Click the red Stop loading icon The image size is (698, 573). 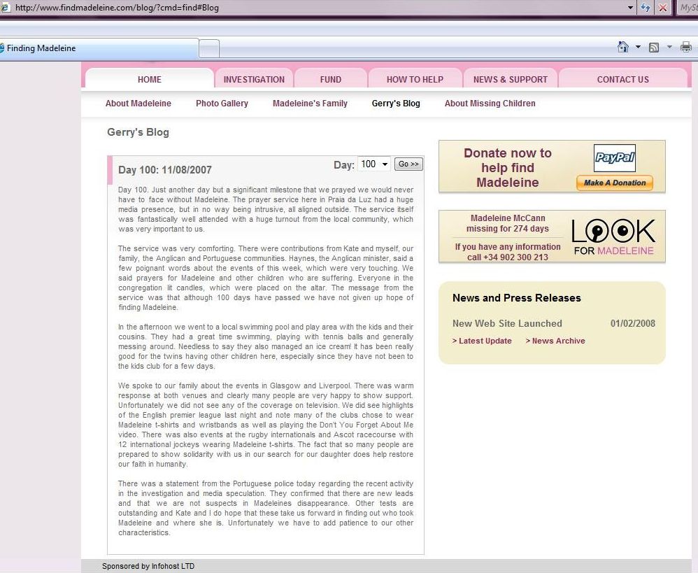pyautogui.click(x=662, y=8)
